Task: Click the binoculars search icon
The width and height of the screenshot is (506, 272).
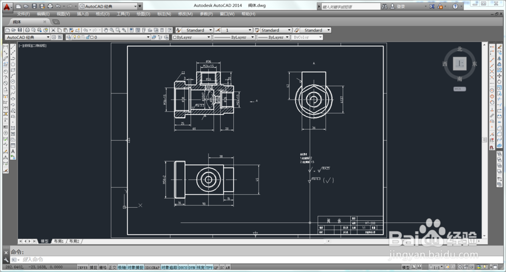Action: click(385, 6)
